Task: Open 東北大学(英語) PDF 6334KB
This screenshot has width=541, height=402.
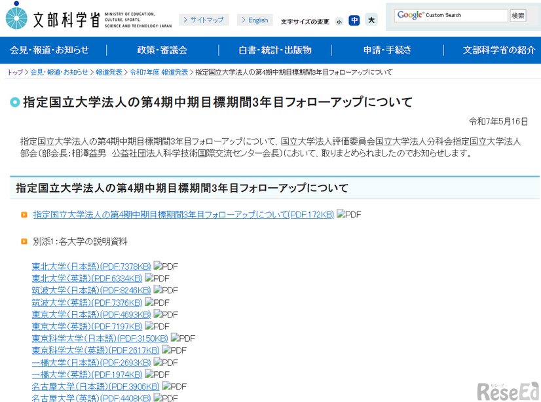Action: pyautogui.click(x=87, y=278)
